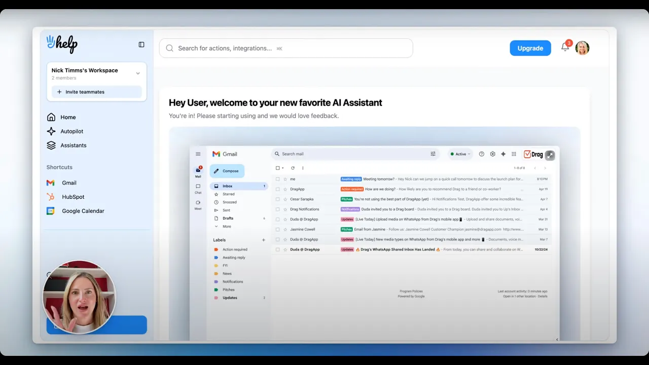The height and width of the screenshot is (365, 649).
Task: Open Program Policies link
Action: coord(411,291)
